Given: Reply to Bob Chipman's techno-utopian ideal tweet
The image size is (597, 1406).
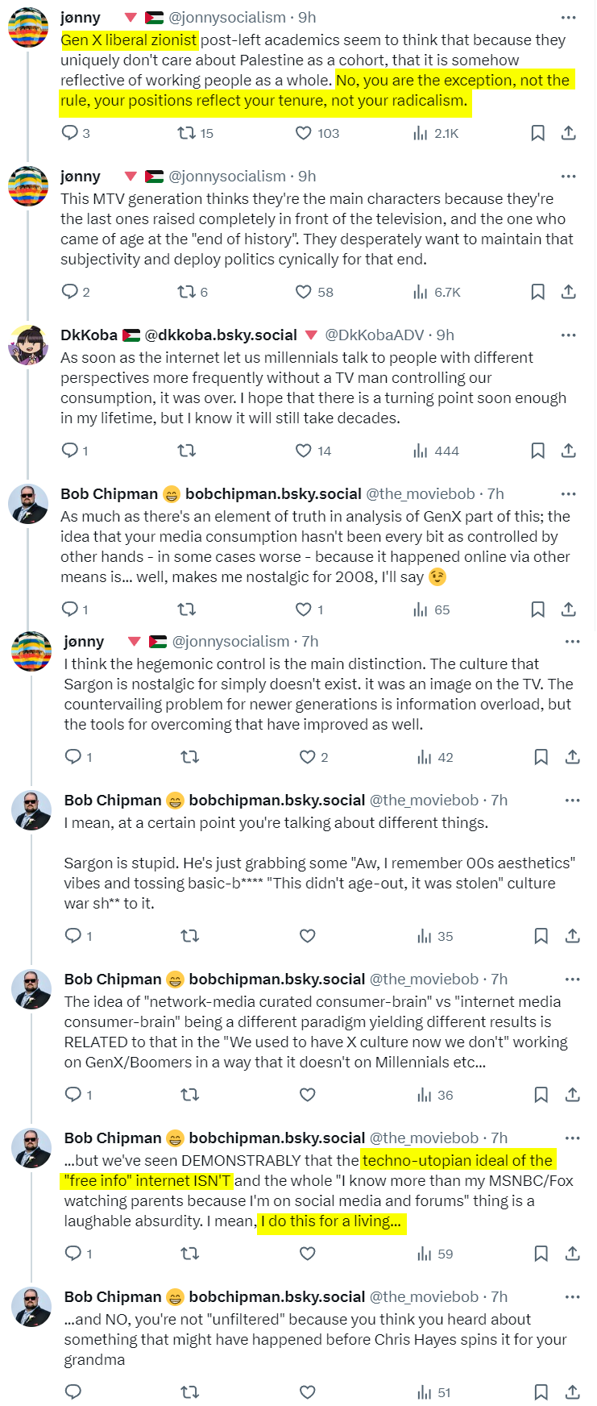Looking at the screenshot, I should point(73,1254).
